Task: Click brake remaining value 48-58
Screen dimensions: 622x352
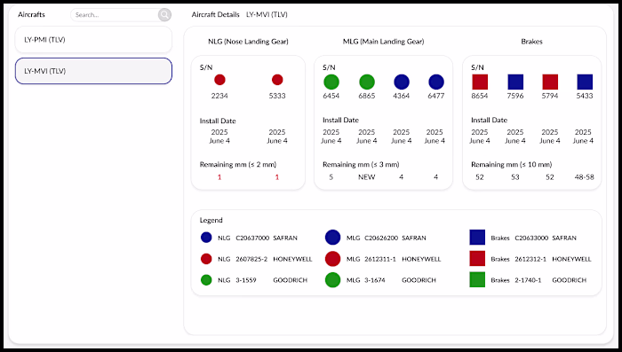Action: [585, 177]
